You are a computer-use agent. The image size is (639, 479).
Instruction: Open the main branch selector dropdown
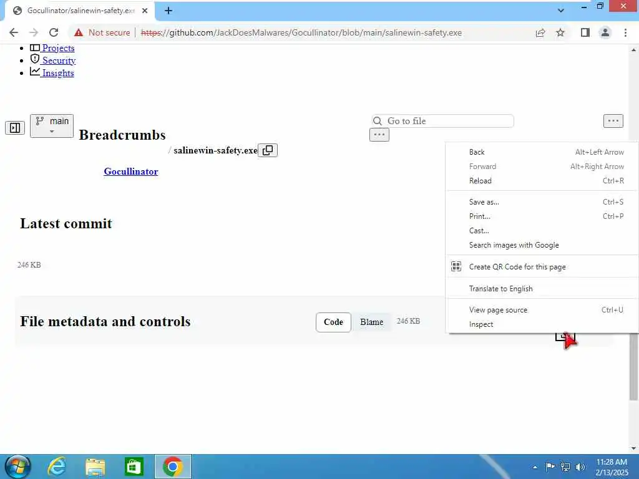click(x=52, y=126)
